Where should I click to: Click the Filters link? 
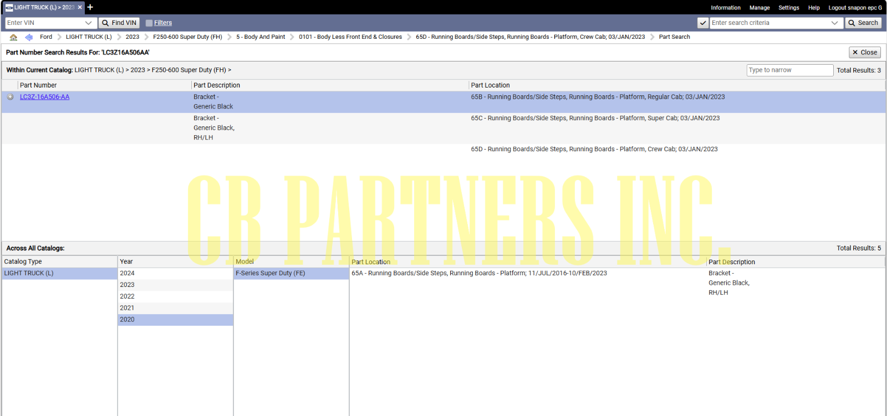pyautogui.click(x=163, y=23)
